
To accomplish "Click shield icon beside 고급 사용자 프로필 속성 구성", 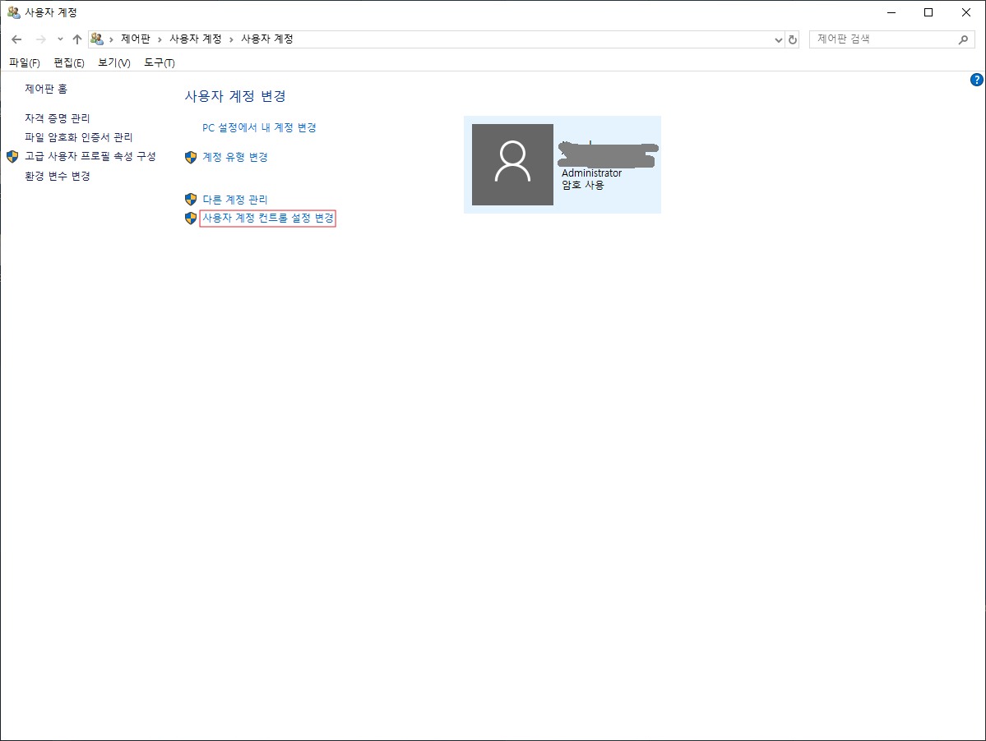I will click(x=12, y=156).
